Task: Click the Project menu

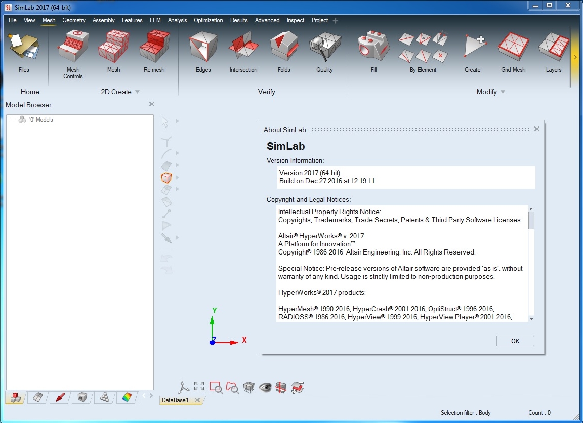Action: [319, 20]
